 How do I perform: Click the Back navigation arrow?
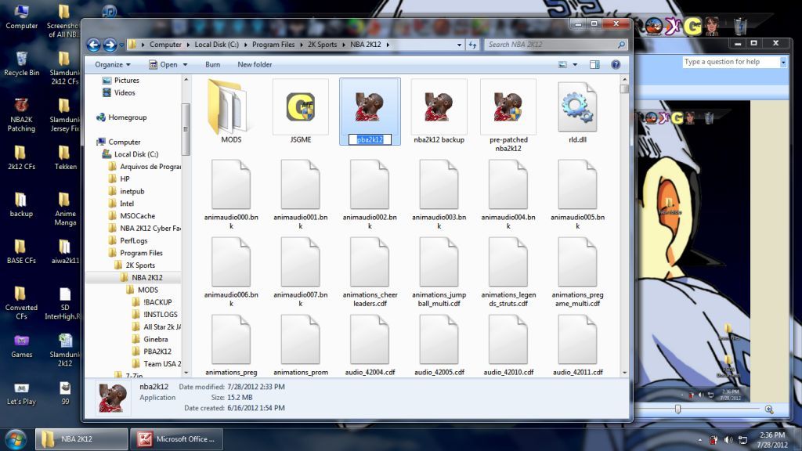[93, 45]
